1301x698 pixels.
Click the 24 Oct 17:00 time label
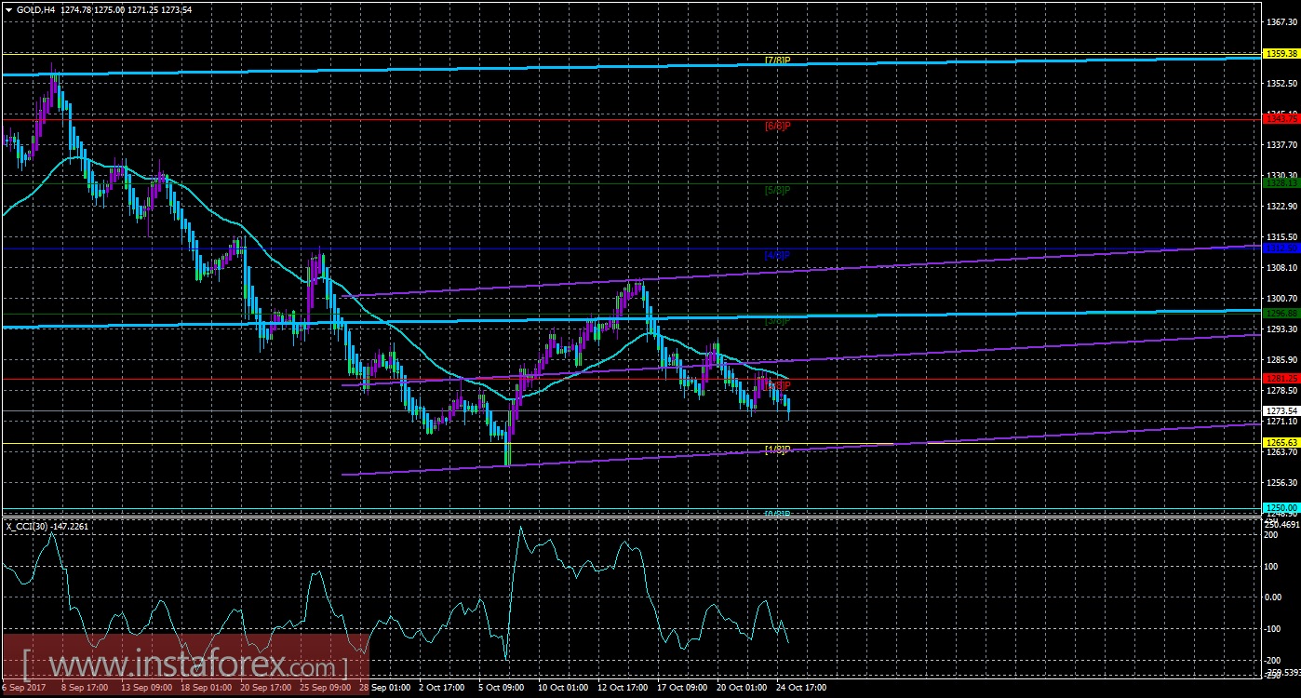(x=801, y=688)
